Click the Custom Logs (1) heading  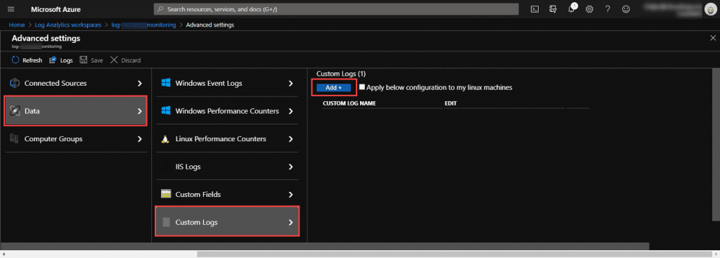click(341, 73)
